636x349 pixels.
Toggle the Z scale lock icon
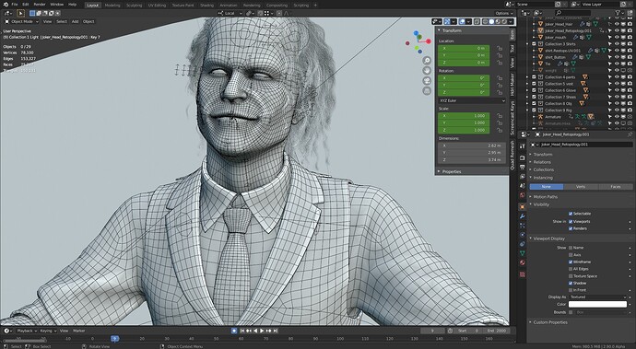click(x=500, y=130)
